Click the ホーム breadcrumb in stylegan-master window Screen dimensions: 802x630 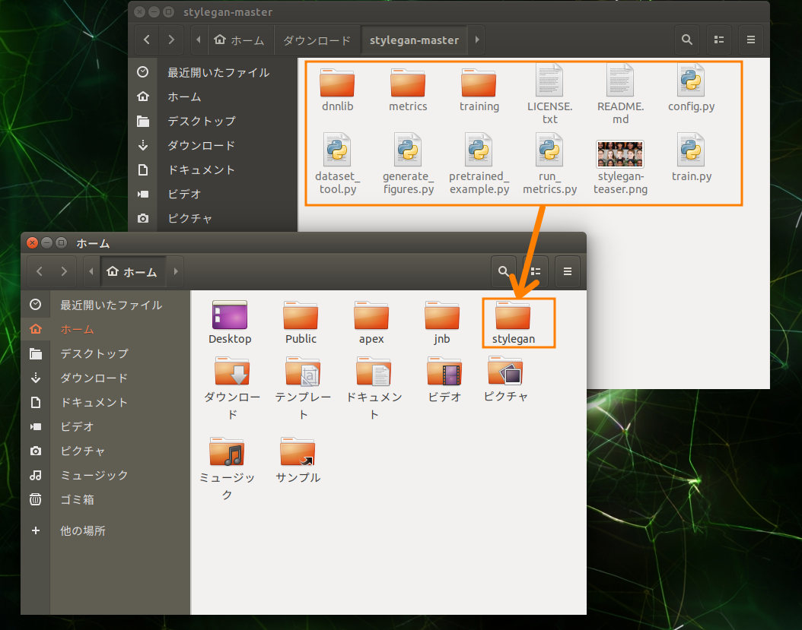pos(240,40)
